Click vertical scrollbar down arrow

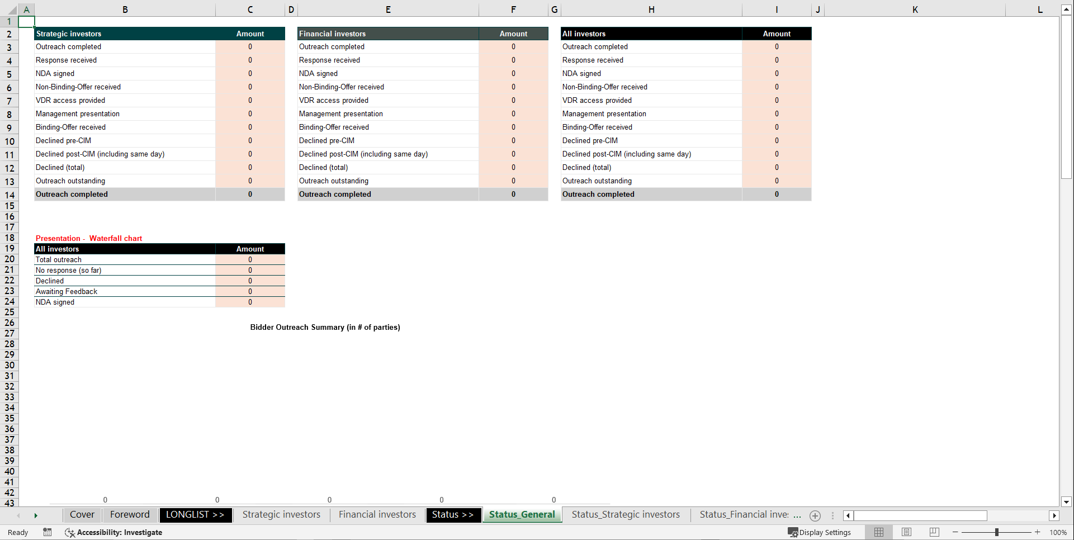click(x=1066, y=501)
